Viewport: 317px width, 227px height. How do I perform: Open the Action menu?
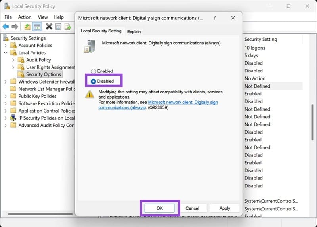pyautogui.click(x=25, y=17)
